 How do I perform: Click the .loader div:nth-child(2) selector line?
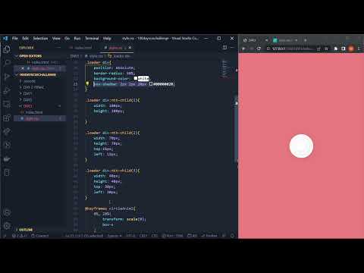coord(112,133)
